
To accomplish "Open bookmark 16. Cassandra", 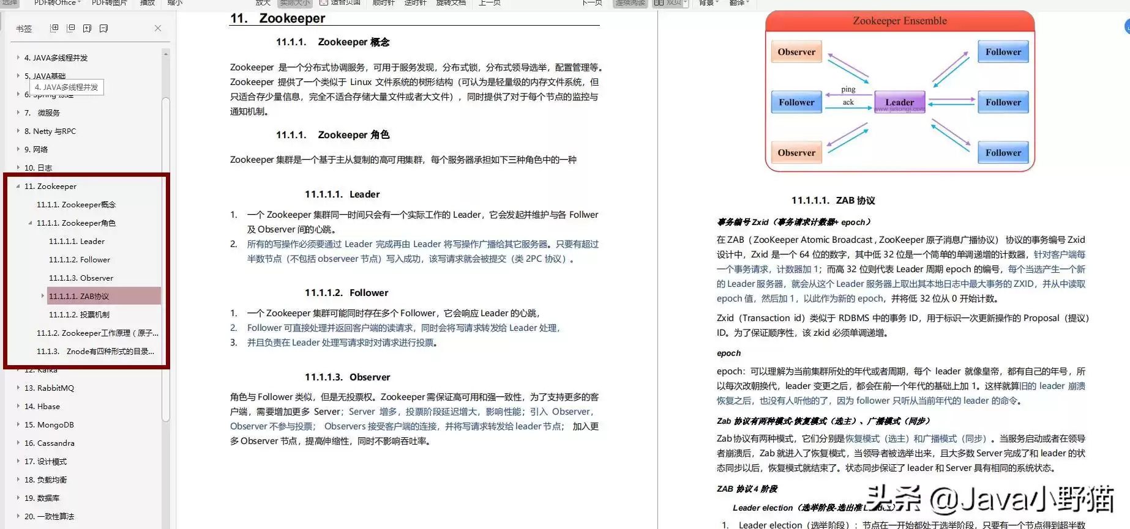I will pos(50,443).
